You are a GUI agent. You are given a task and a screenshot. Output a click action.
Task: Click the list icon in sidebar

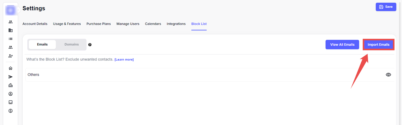pyautogui.click(x=11, y=39)
